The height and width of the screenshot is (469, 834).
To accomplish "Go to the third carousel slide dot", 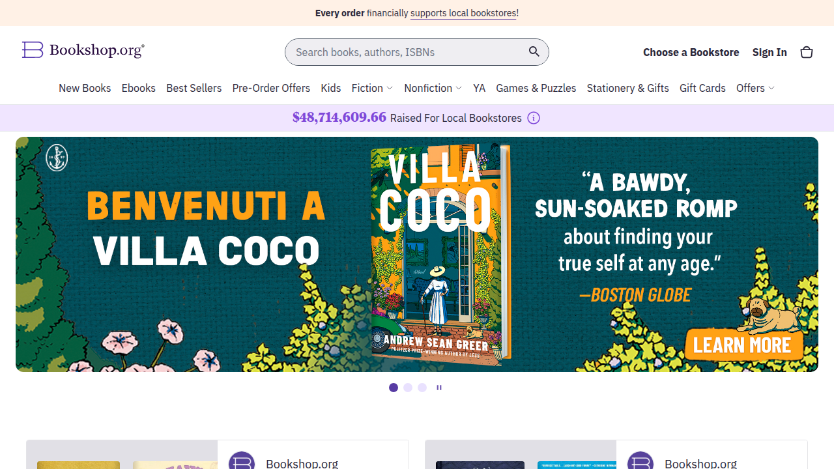I will point(422,388).
